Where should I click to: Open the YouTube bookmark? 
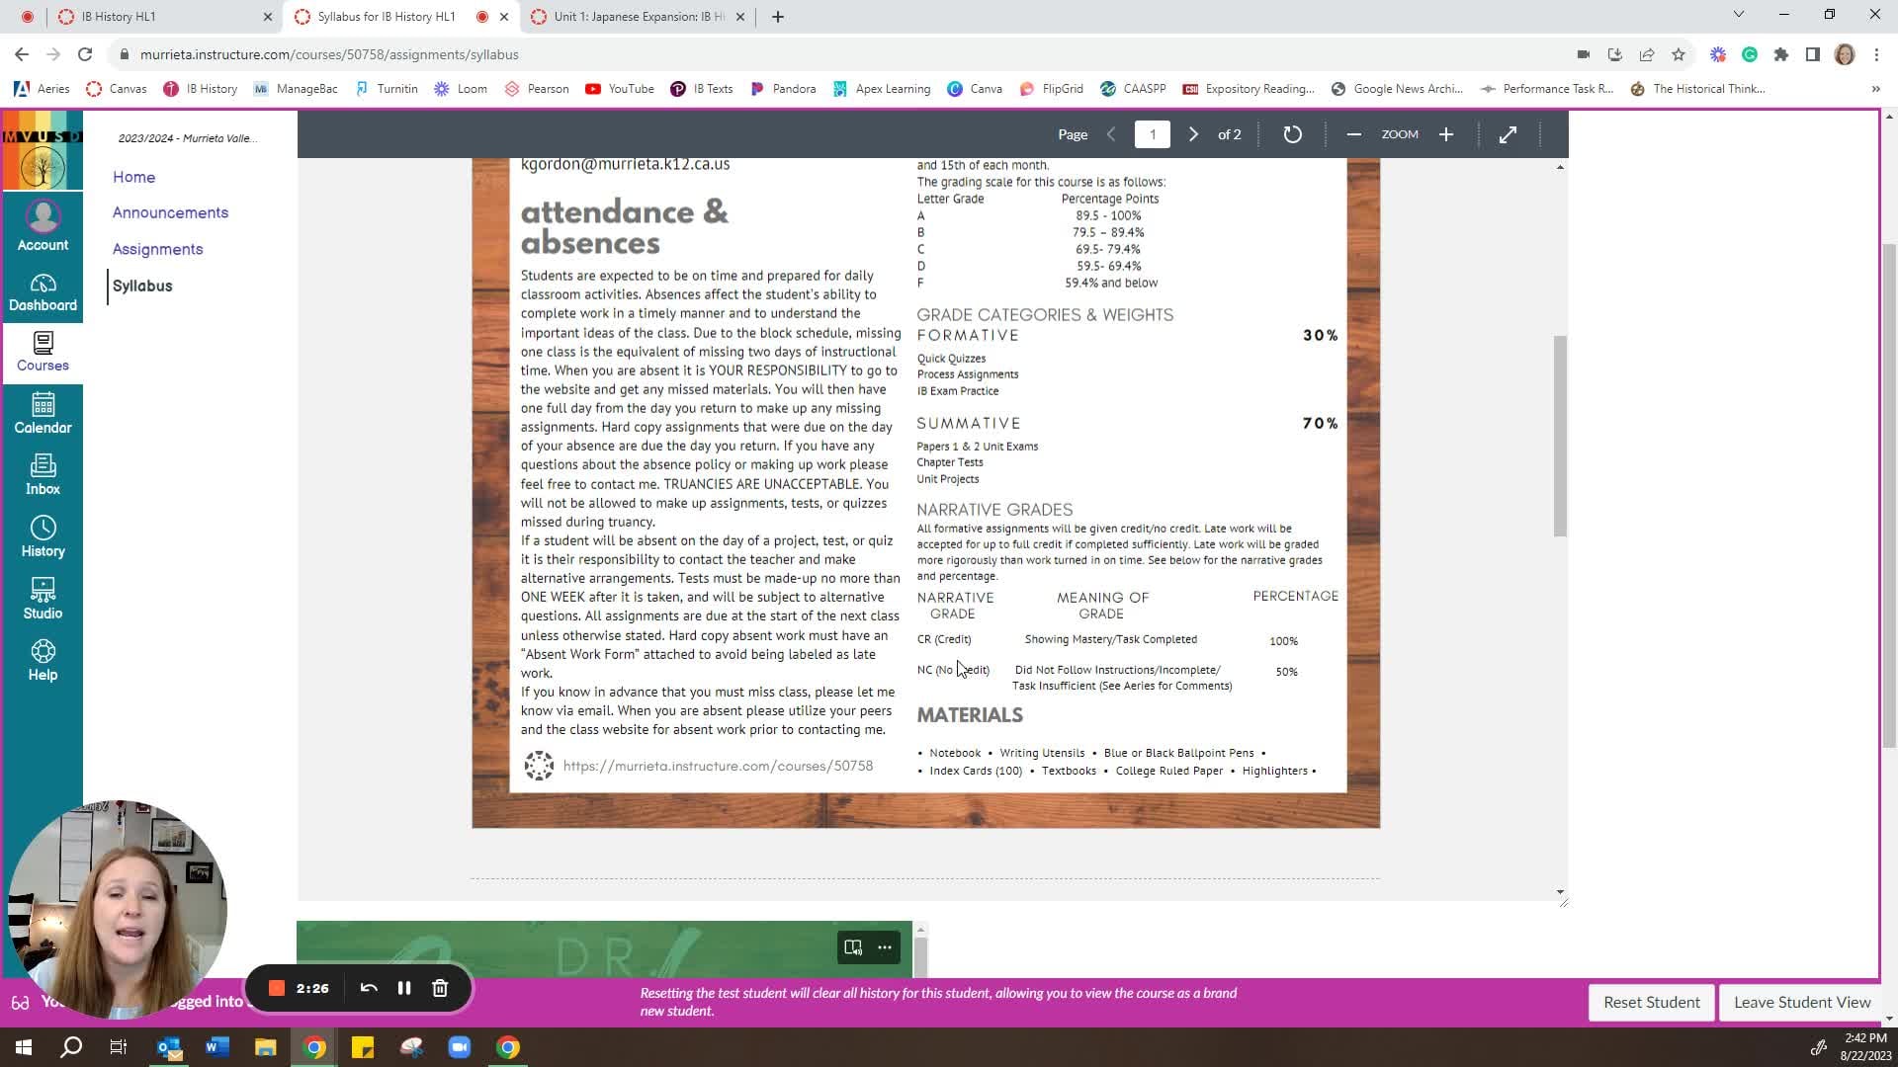[620, 89]
